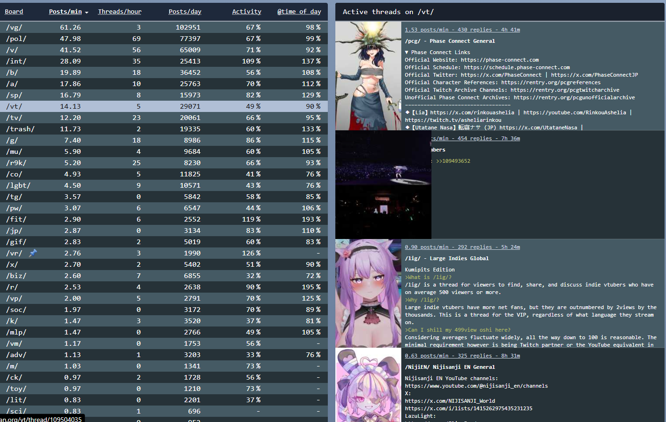The image size is (666, 422).
Task: Sort table by Posts/min column header
Action: pyautogui.click(x=65, y=12)
